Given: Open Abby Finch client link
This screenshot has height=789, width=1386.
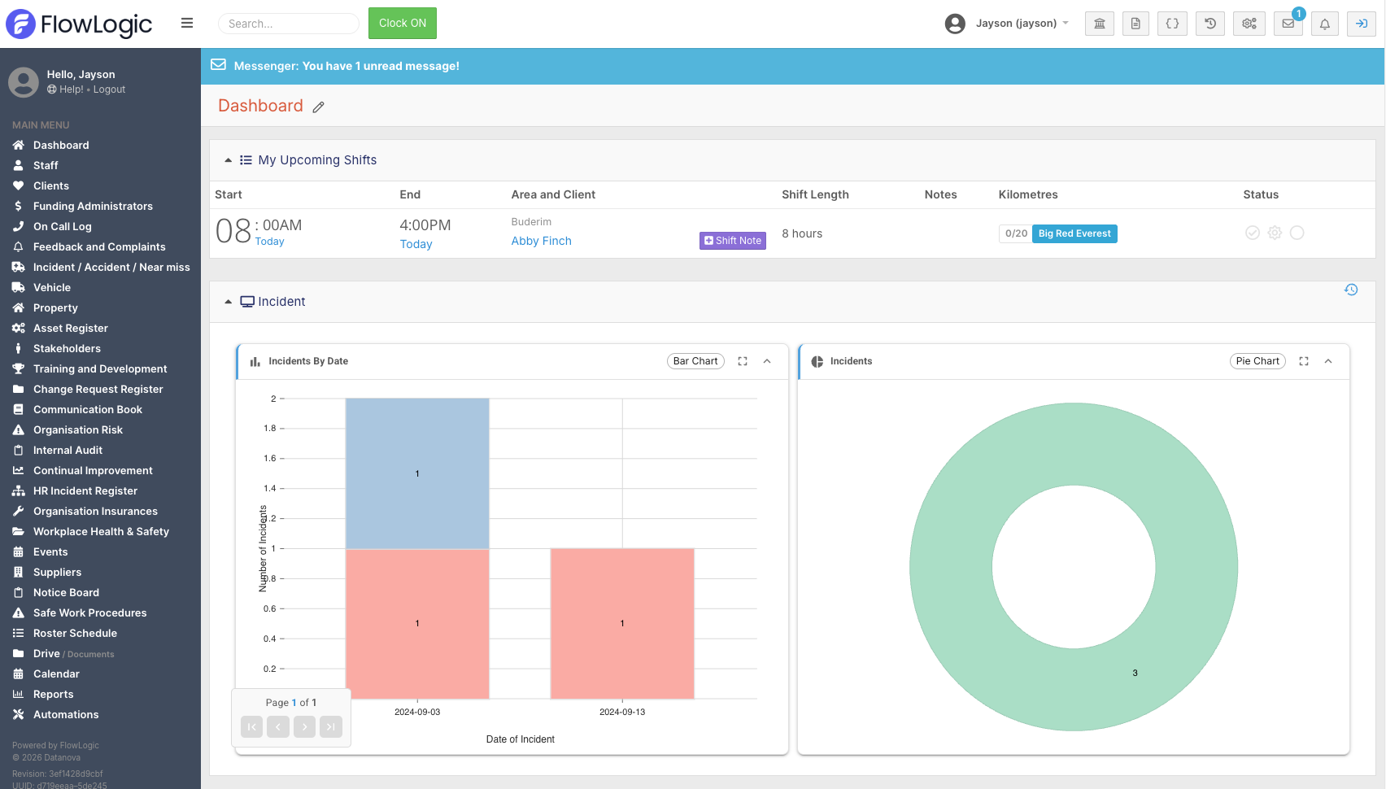Looking at the screenshot, I should [x=541, y=241].
